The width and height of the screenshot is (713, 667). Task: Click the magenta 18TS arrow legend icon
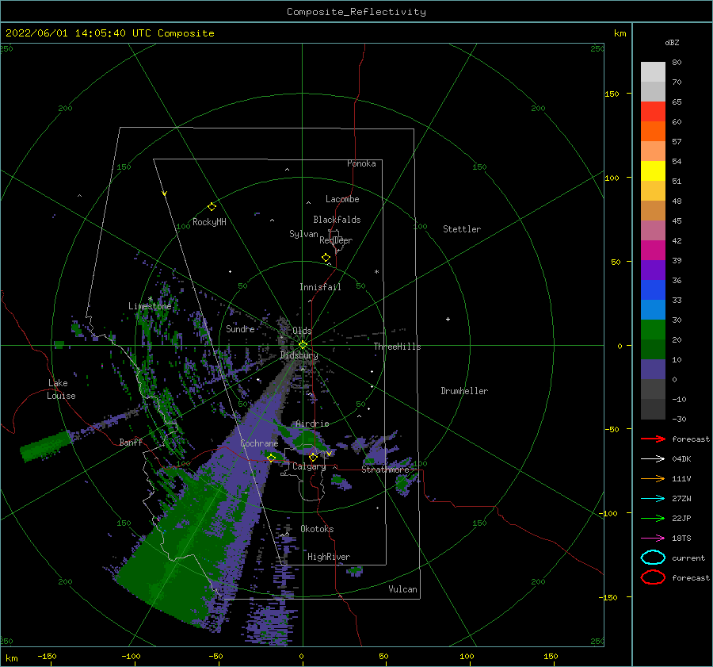(653, 539)
